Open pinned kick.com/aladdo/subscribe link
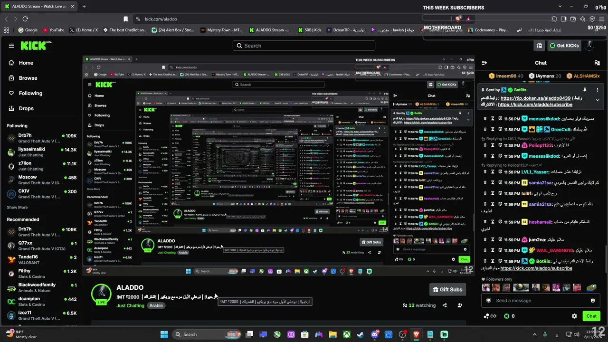Image resolution: width=608 pixels, height=342 pixels. coord(535,104)
